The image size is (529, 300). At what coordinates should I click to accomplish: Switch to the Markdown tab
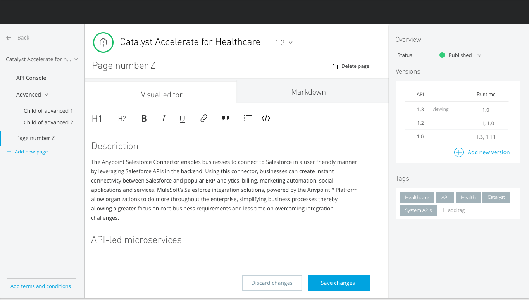point(312,92)
